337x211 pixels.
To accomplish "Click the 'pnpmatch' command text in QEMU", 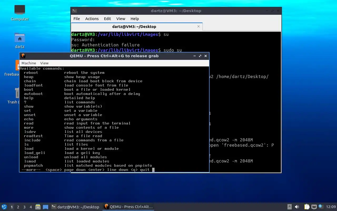I will click(33, 166).
